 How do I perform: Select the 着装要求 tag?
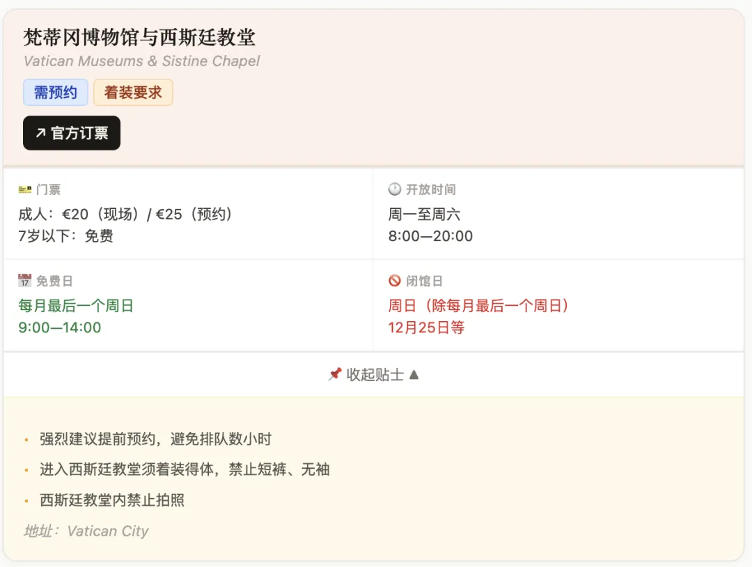click(133, 93)
